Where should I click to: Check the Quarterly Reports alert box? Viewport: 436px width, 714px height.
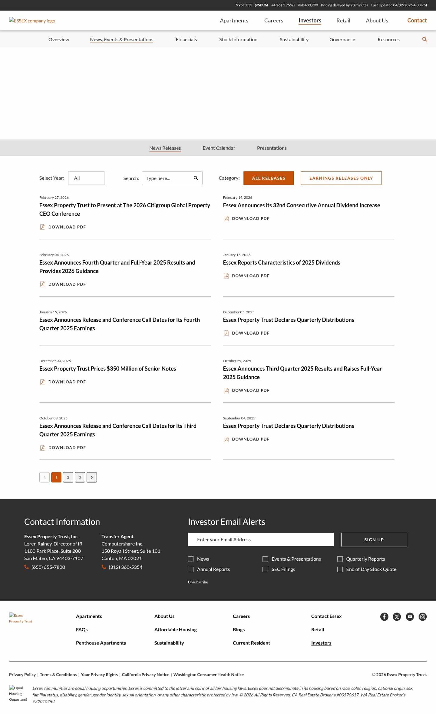[x=340, y=559]
